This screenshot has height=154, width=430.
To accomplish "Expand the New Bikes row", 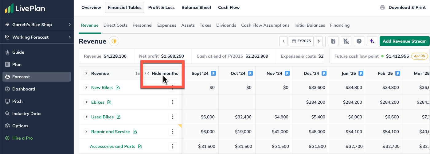I will 86,87.
